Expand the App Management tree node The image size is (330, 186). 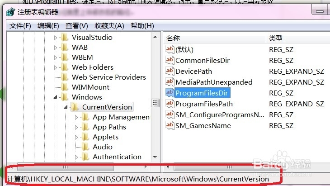pos(76,117)
